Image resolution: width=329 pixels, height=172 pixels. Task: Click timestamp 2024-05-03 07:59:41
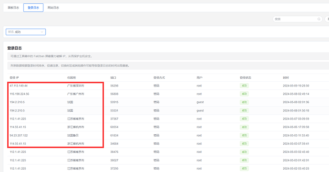point(296,144)
